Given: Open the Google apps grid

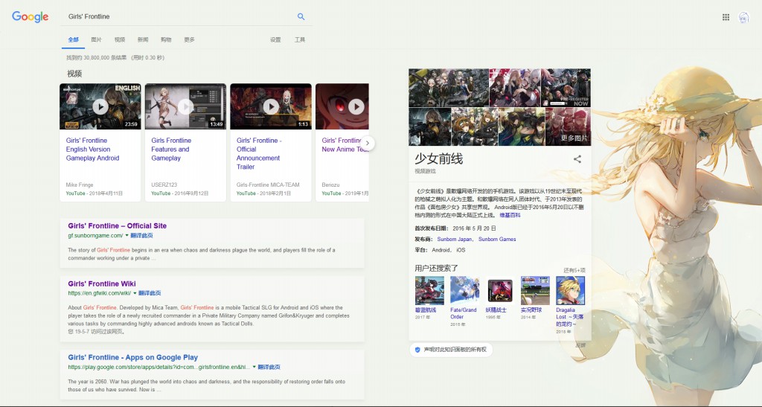Looking at the screenshot, I should click(x=726, y=17).
